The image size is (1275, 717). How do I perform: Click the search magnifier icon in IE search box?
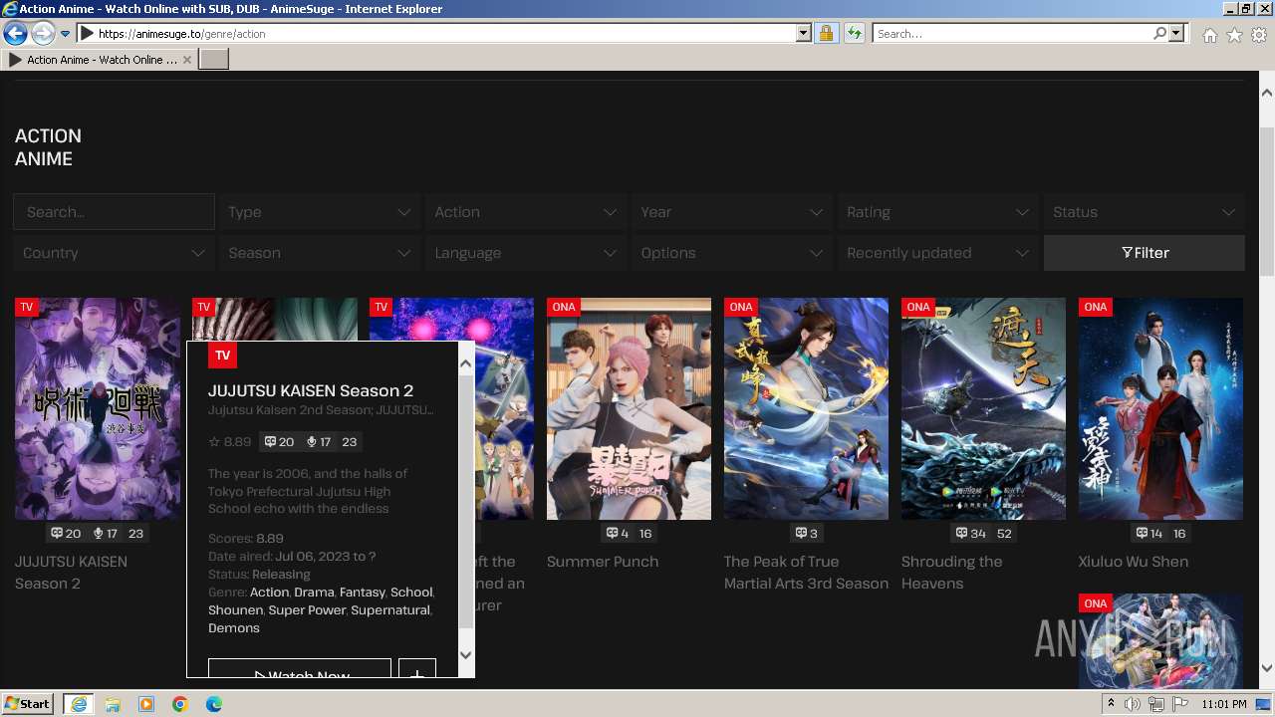(1159, 34)
